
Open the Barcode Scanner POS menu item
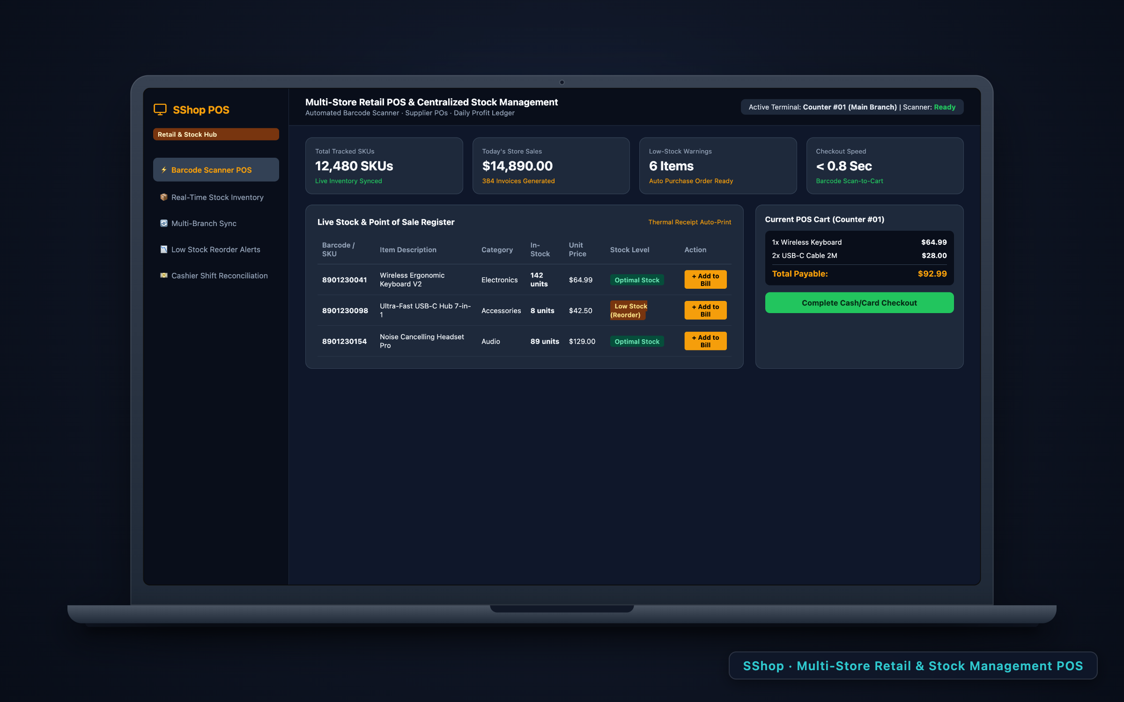coord(216,170)
